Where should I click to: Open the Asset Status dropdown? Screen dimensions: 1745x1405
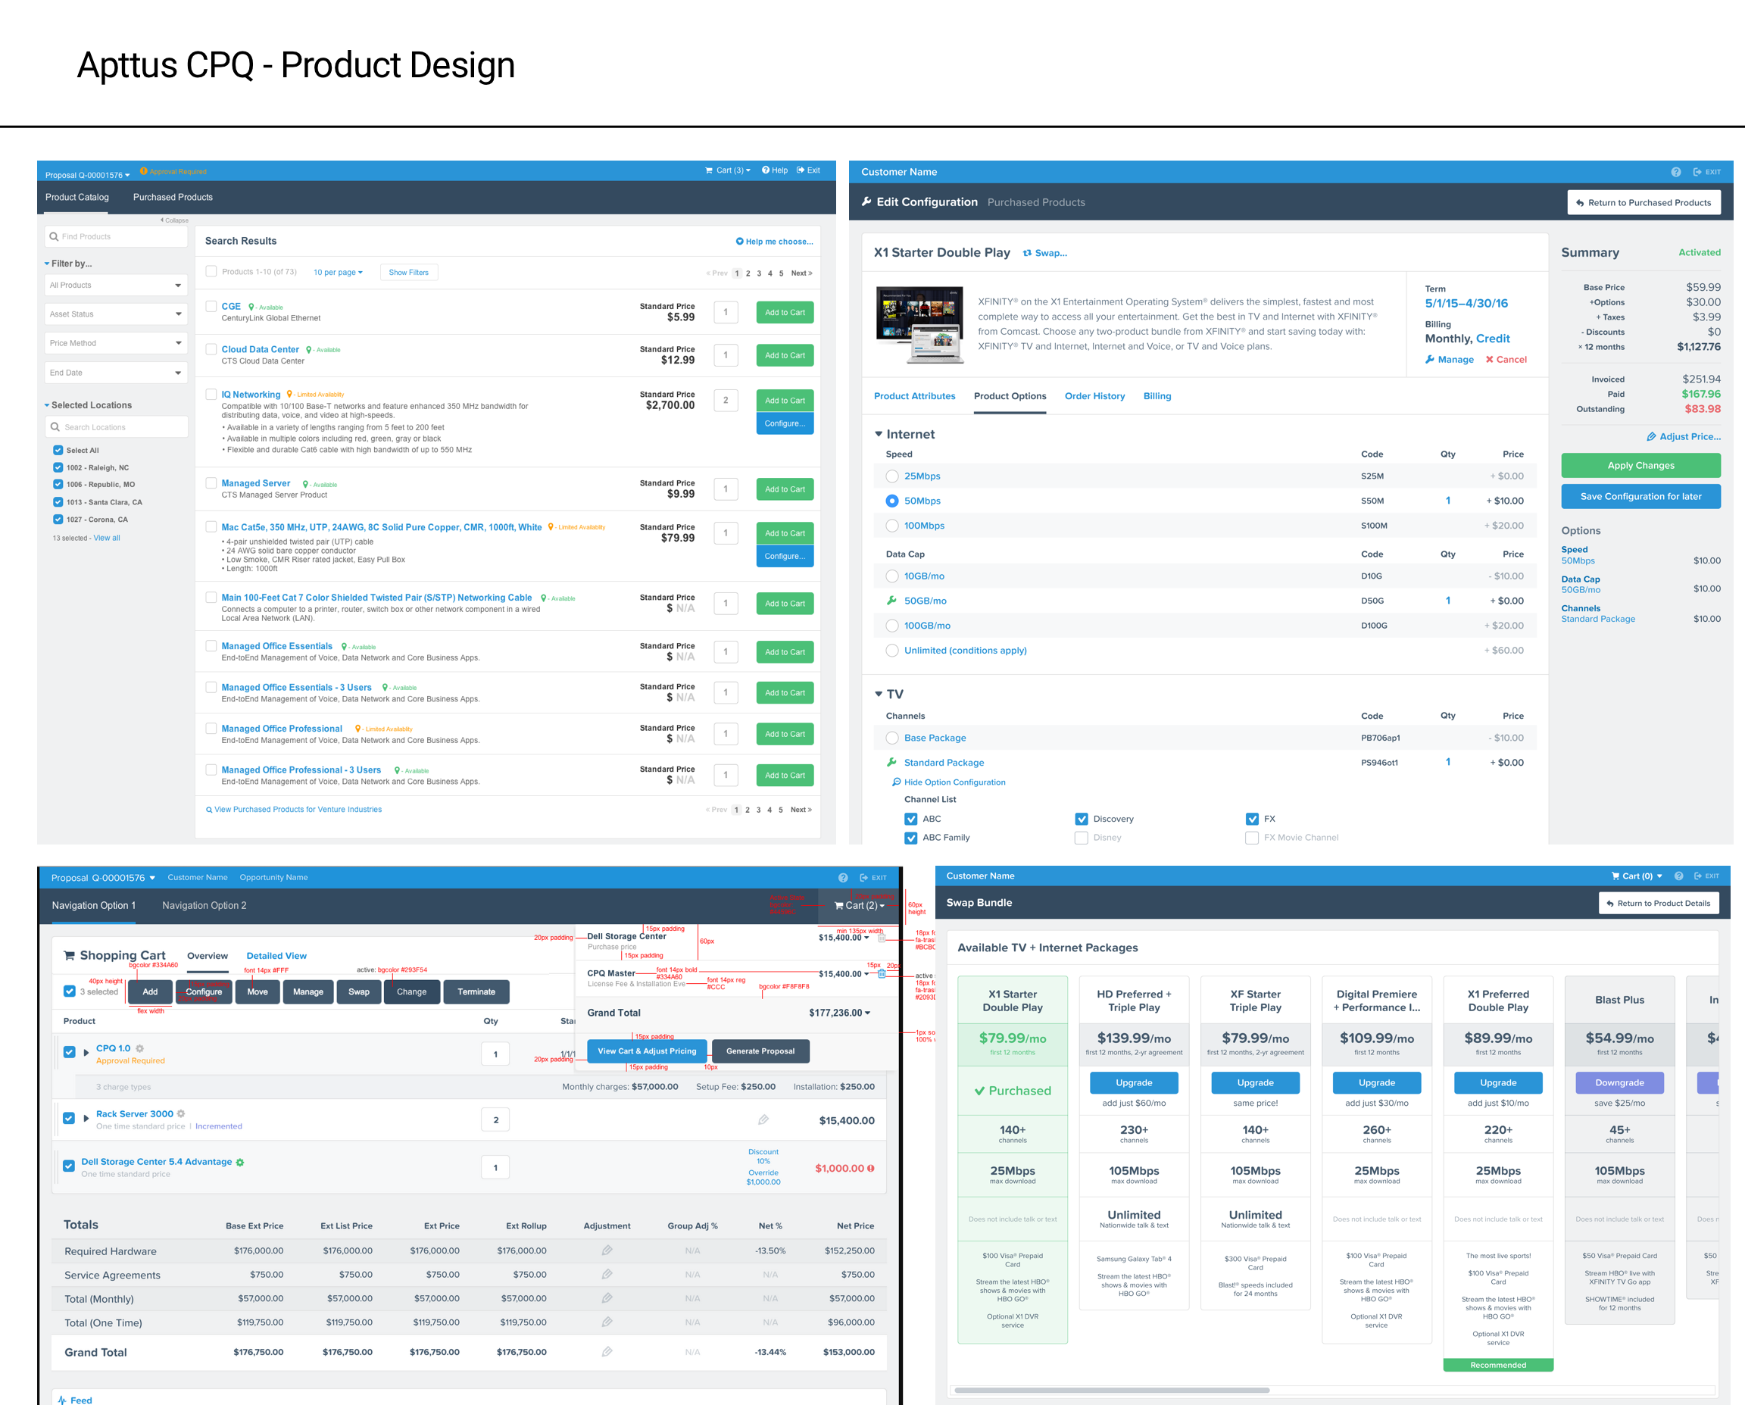[117, 315]
